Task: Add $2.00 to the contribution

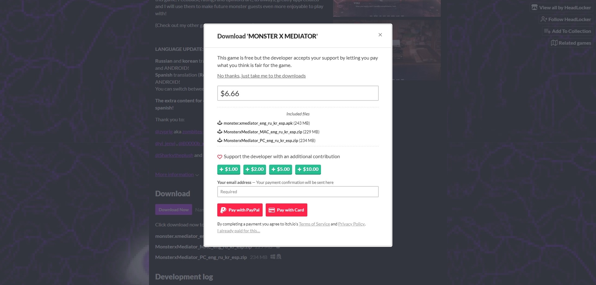Action: [x=255, y=169]
